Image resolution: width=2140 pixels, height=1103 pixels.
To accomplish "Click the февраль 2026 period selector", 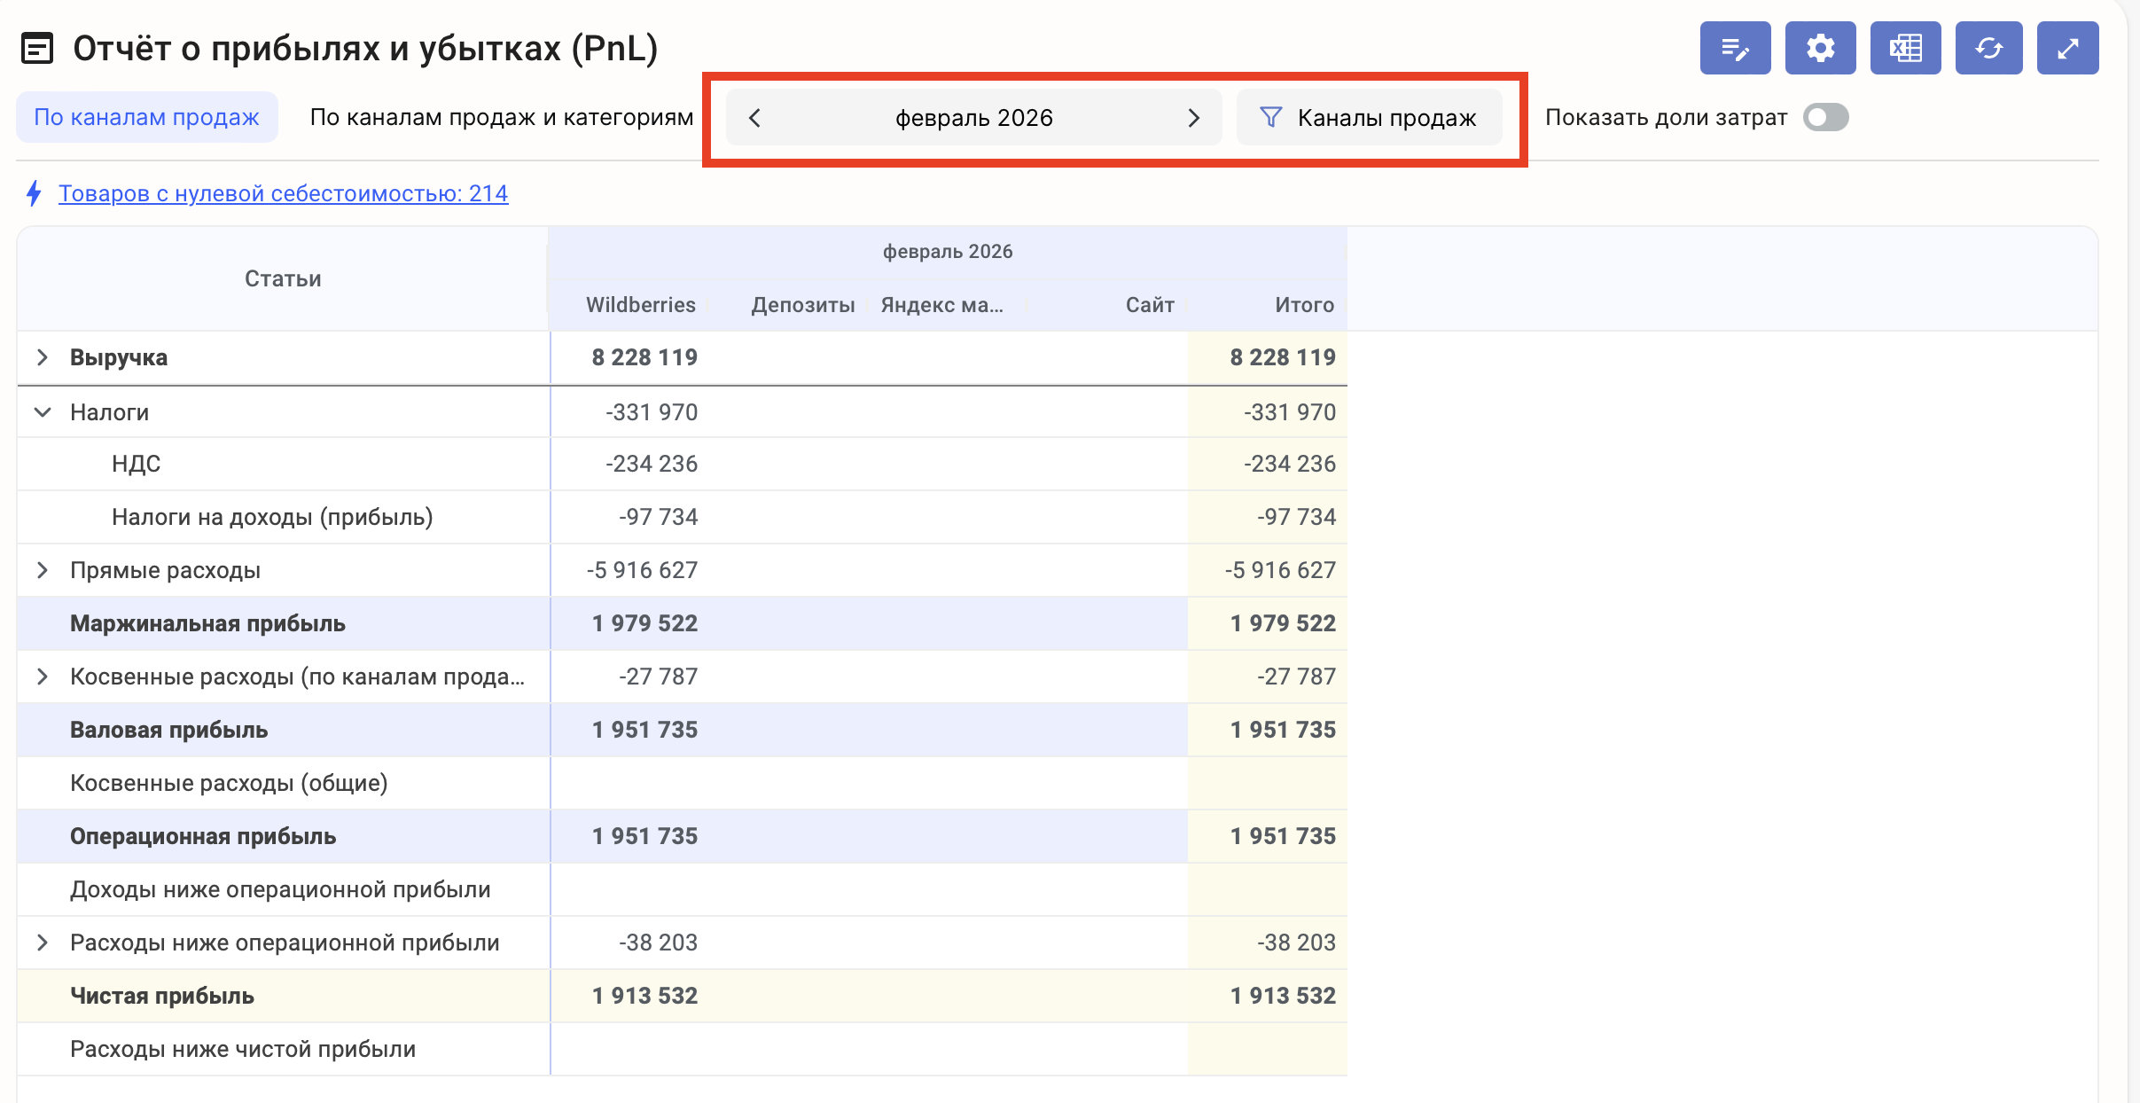I will point(973,118).
